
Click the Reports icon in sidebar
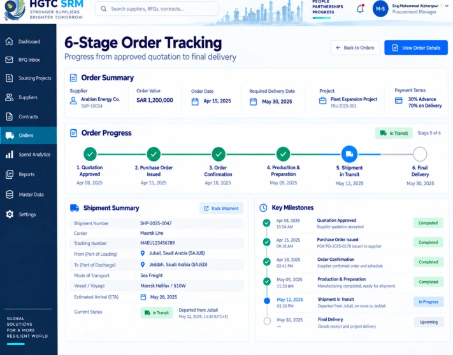pyautogui.click(x=10, y=174)
